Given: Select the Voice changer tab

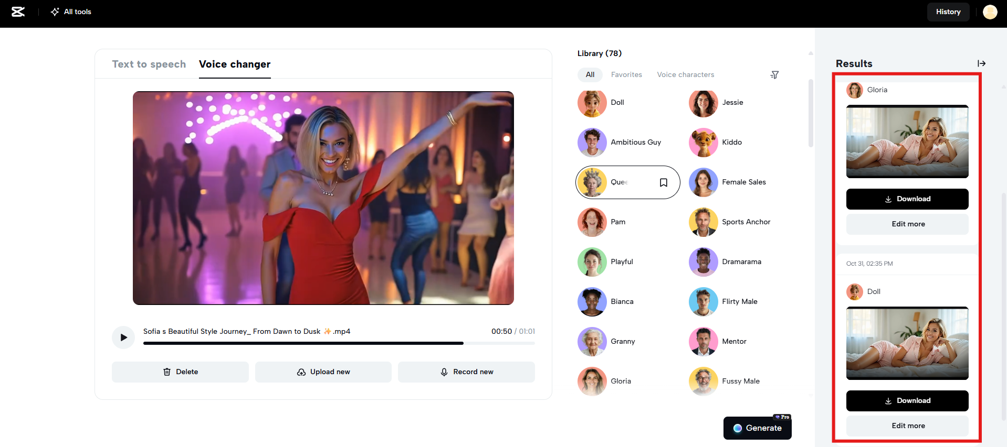Looking at the screenshot, I should point(235,64).
